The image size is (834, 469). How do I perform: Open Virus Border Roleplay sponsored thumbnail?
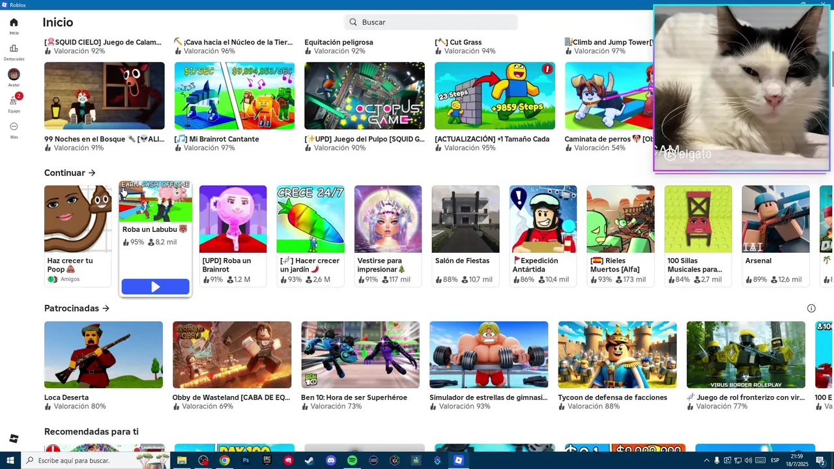coord(745,355)
